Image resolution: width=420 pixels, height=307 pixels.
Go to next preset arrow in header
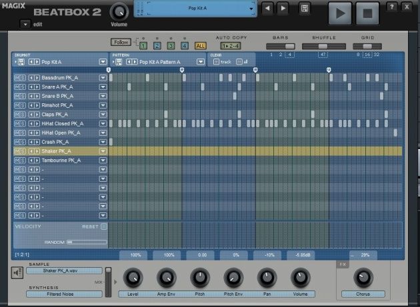283,8
